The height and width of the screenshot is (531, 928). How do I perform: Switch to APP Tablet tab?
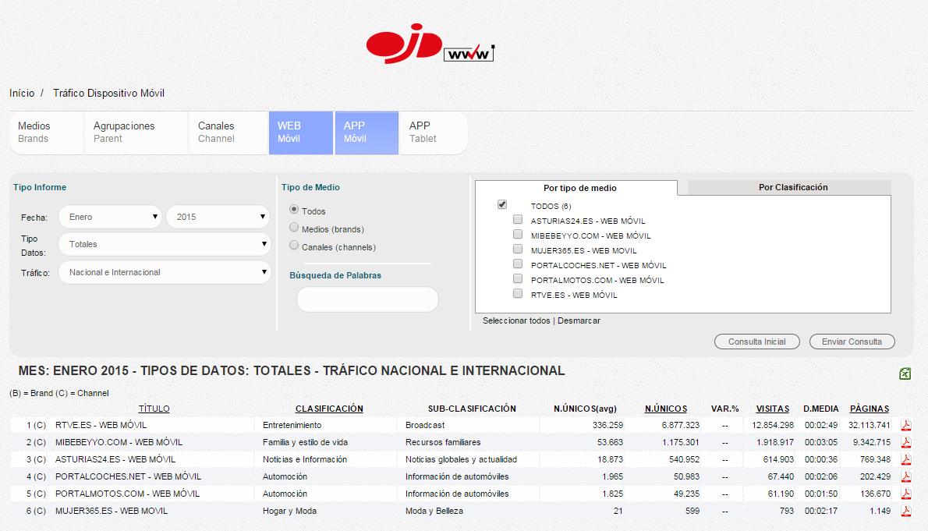point(434,133)
